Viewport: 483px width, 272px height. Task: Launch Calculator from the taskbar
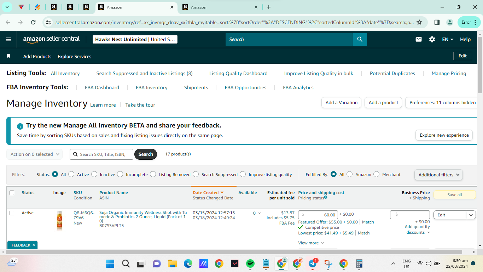359,263
